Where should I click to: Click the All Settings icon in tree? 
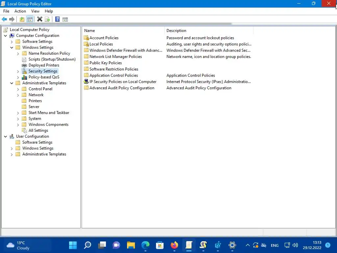click(x=24, y=130)
